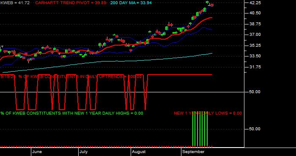
Task: Select the 37.00 price axis value
Action: pos(255,35)
